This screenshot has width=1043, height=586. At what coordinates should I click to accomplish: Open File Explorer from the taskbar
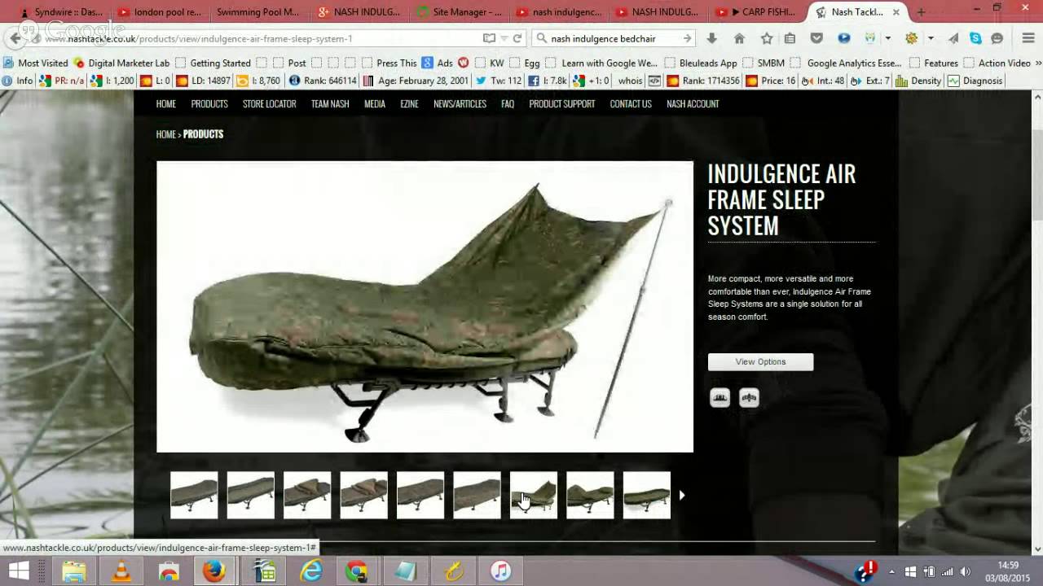(74, 571)
